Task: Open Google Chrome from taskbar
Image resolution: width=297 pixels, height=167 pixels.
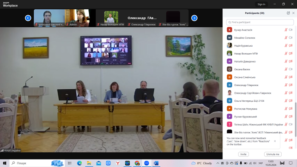Action: click(x=137, y=163)
